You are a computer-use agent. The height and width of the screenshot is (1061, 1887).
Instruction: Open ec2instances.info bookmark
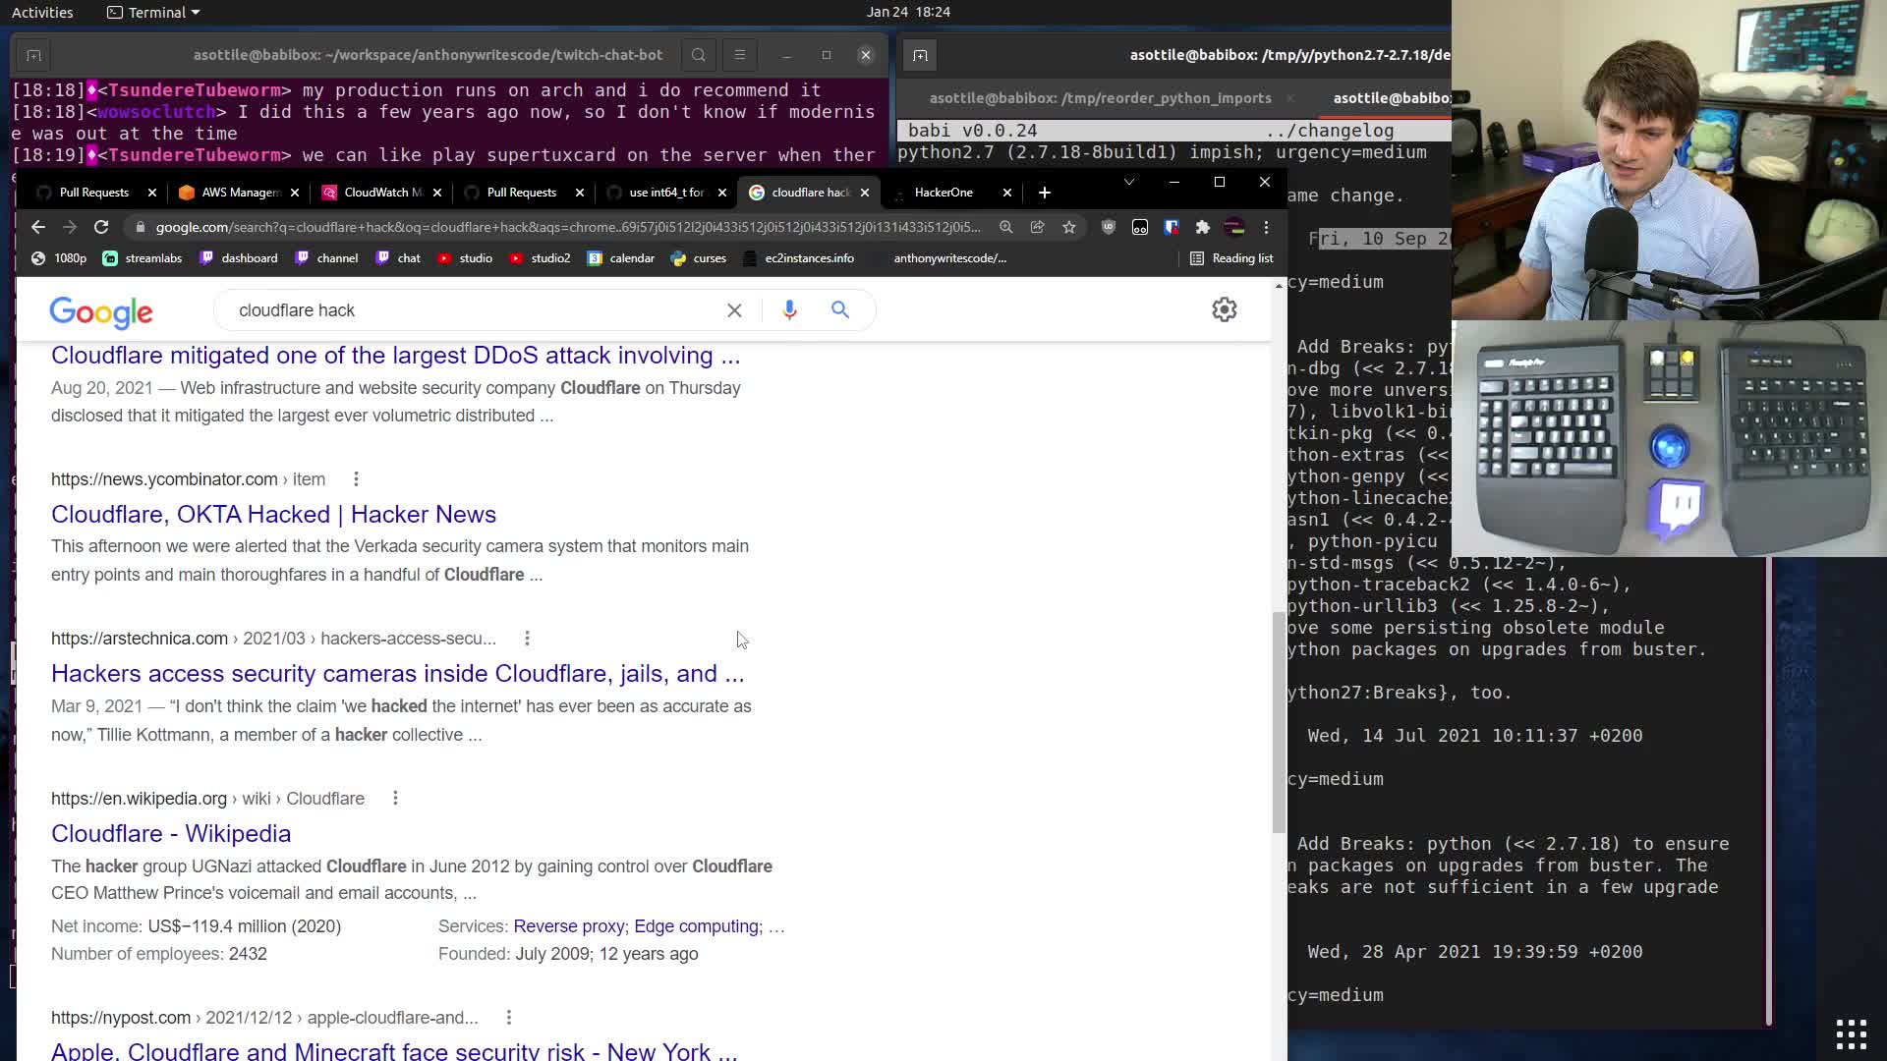click(799, 258)
